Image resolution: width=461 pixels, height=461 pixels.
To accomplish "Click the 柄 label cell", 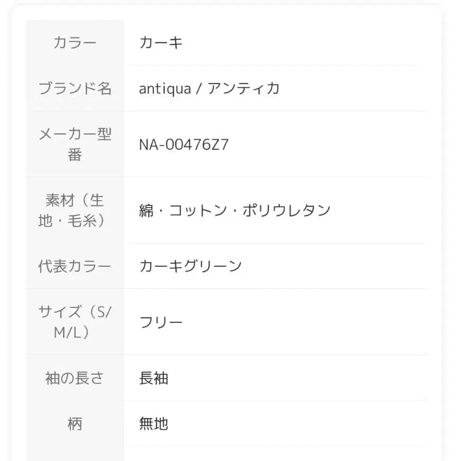I will (75, 423).
